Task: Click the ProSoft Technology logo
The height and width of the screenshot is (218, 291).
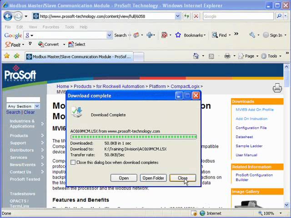Action: (20, 74)
